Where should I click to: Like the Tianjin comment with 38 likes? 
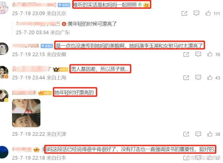[210, 134]
